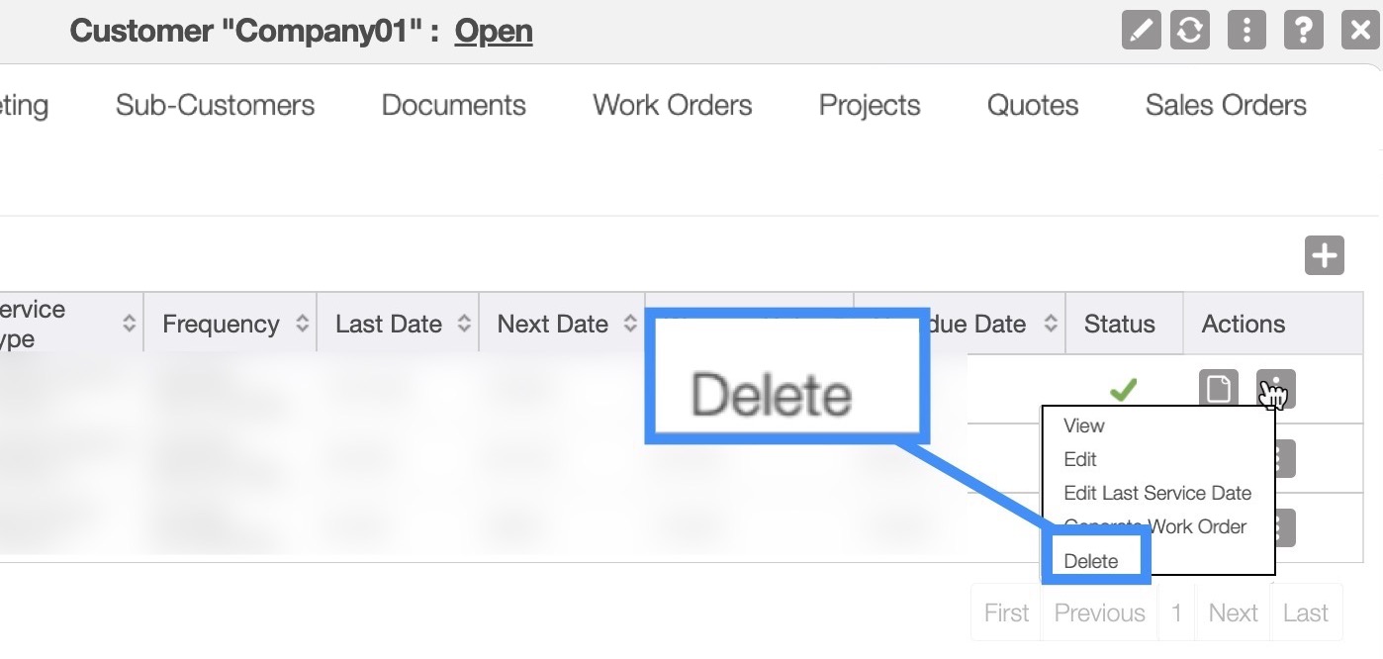Image resolution: width=1383 pixels, height=659 pixels.
Task: Click the first row's three-dot actions icon
Action: click(x=1275, y=389)
